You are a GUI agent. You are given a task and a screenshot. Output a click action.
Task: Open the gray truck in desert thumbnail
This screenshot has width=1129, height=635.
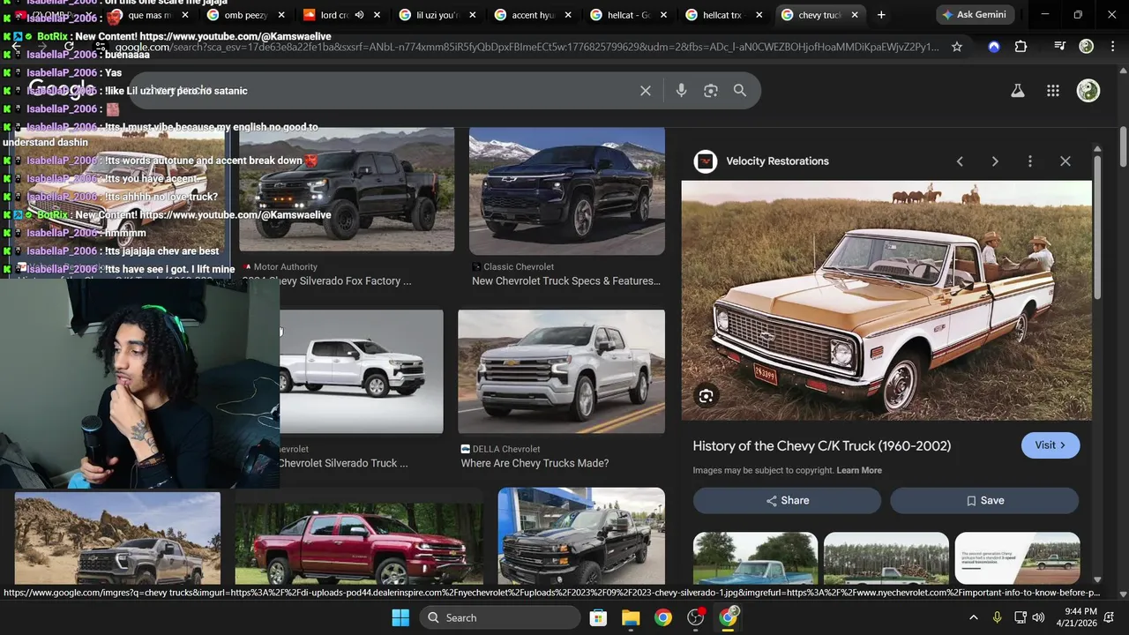tap(117, 538)
